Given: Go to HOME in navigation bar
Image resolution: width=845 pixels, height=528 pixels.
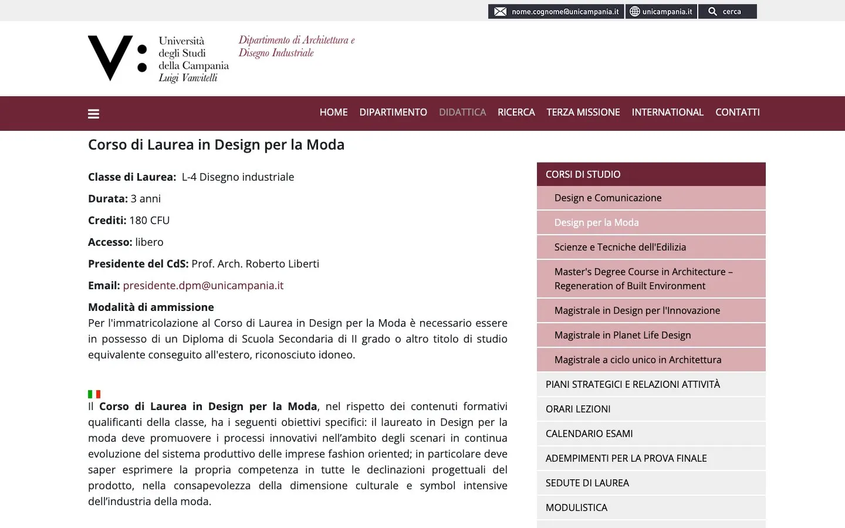Looking at the screenshot, I should coord(333,112).
